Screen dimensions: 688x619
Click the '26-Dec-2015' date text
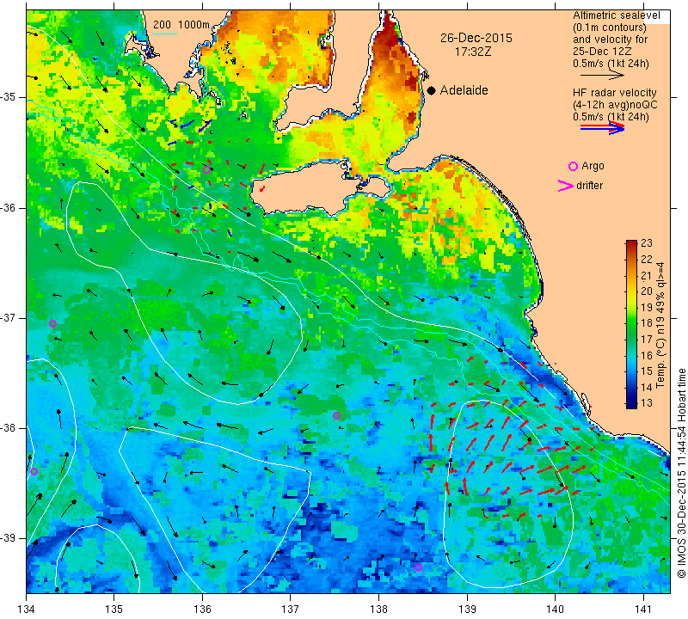coord(476,38)
